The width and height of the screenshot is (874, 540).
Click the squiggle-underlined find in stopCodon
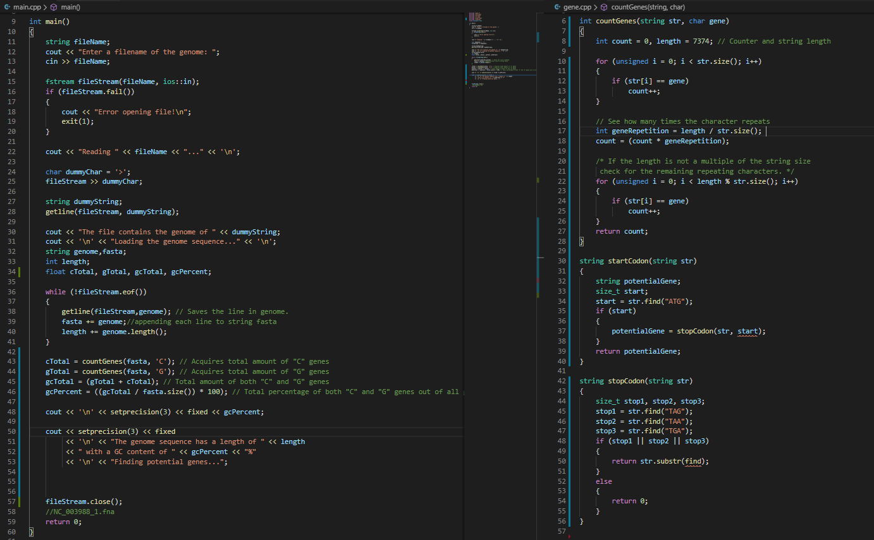(694, 461)
